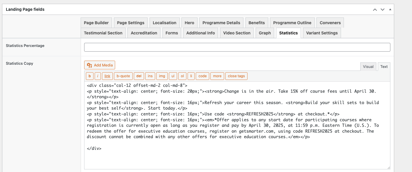The width and height of the screenshot is (412, 172).
Task: Open the Programme Outline tab
Action: point(292,23)
